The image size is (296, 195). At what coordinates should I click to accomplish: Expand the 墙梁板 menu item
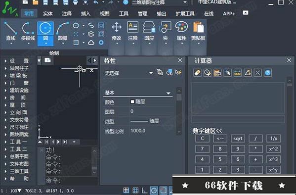tap(5, 76)
